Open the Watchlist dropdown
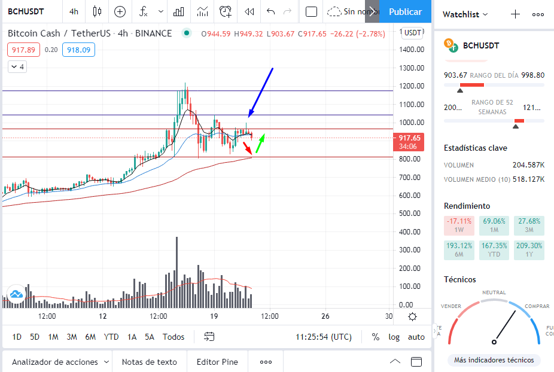 465,14
